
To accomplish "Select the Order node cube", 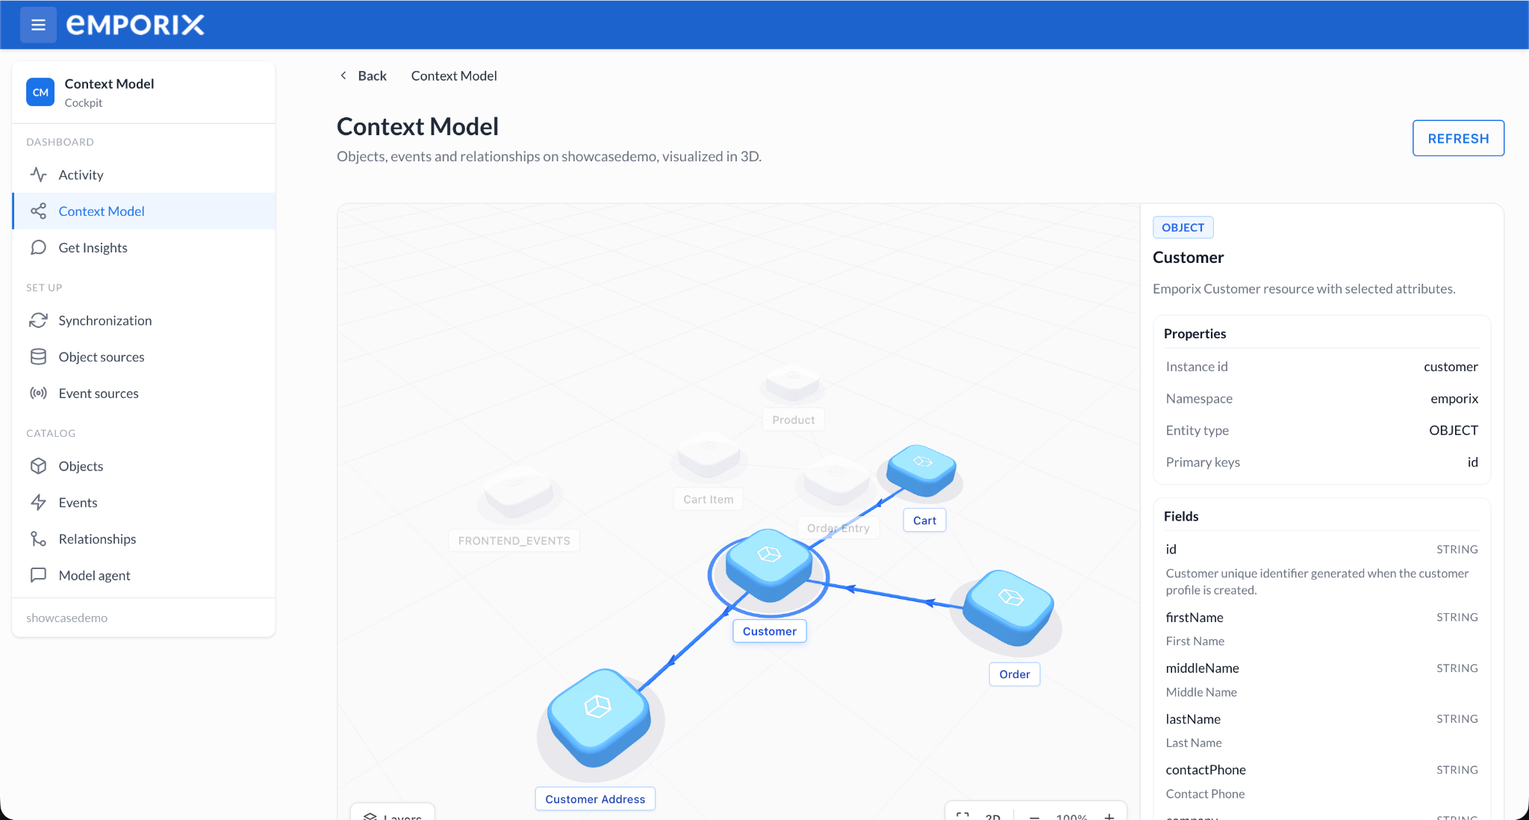I will point(1009,606).
